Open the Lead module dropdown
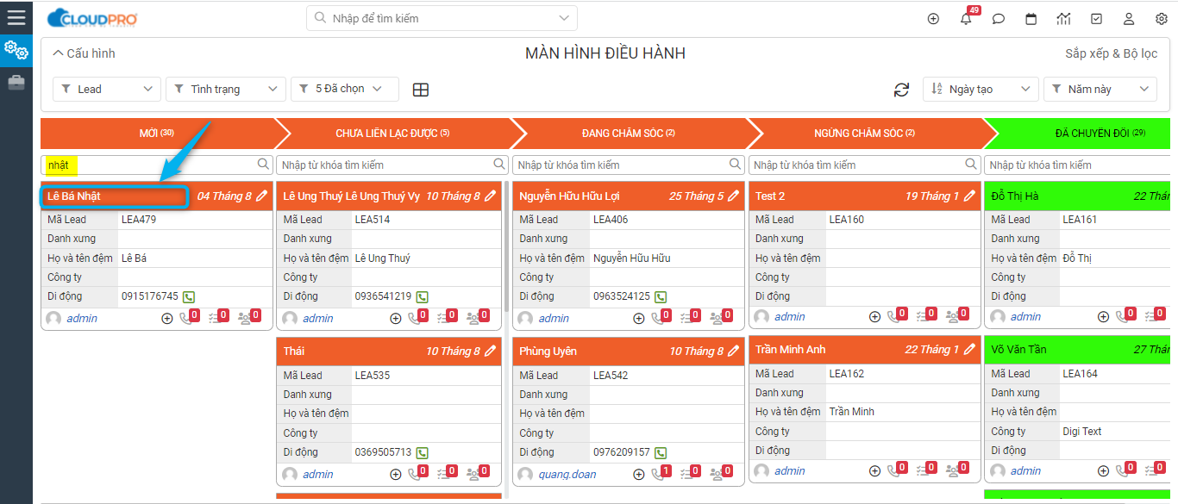 pos(106,89)
